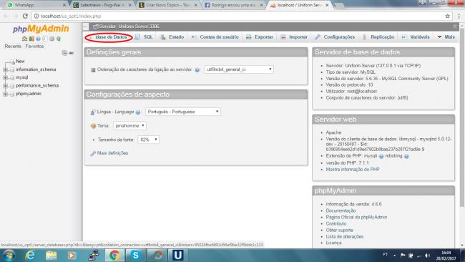Open the Exportar tab
465x262 pixels.
pos(260,37)
